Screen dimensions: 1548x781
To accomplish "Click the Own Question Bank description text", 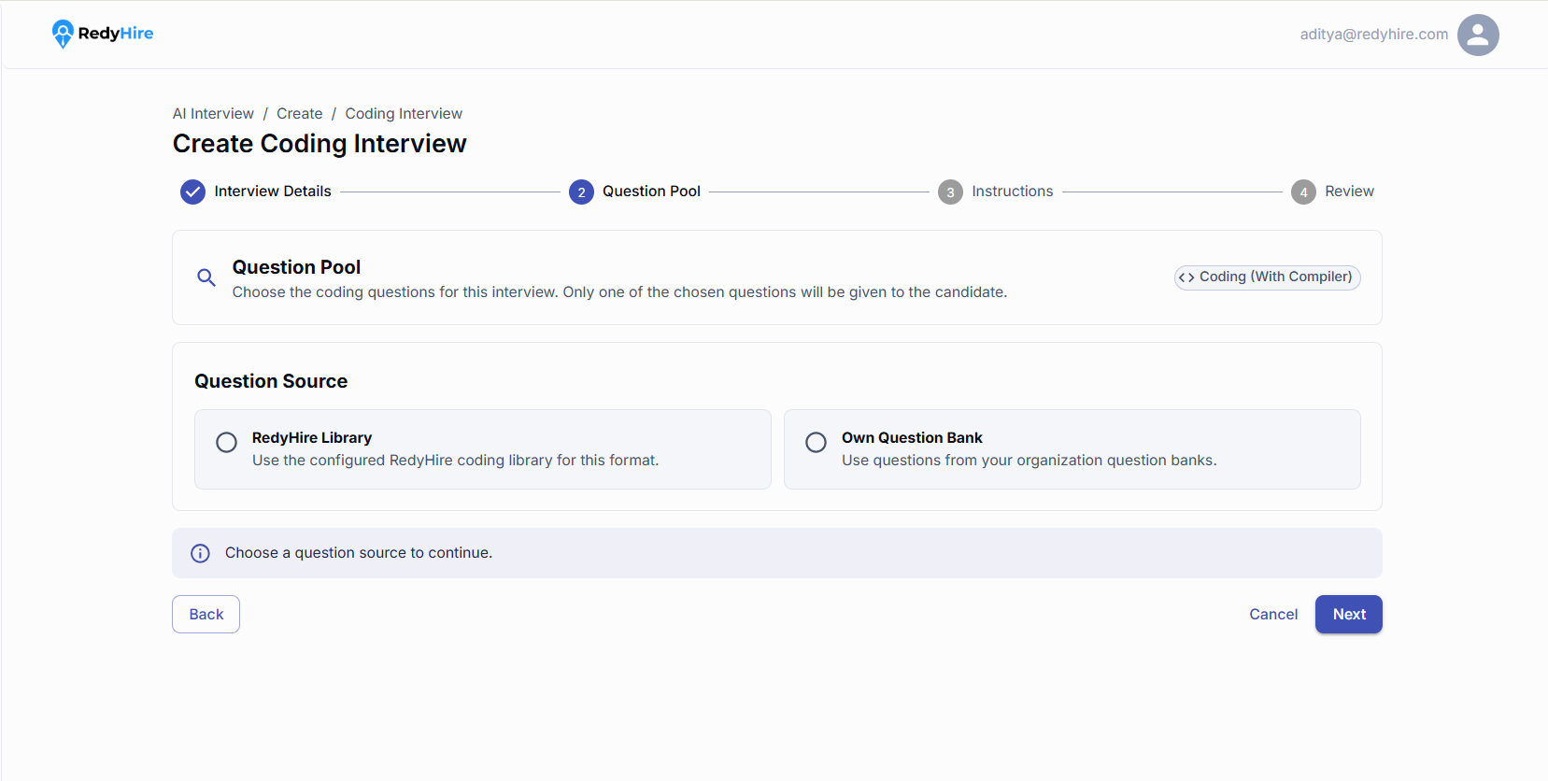I will point(1029,460).
